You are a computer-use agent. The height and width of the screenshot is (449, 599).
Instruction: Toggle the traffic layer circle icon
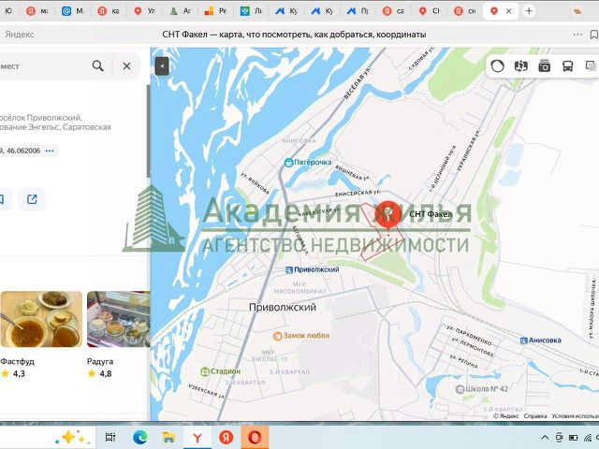[497, 66]
